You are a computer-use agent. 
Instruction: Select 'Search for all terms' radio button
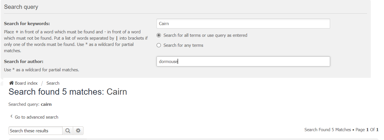coord(159,35)
